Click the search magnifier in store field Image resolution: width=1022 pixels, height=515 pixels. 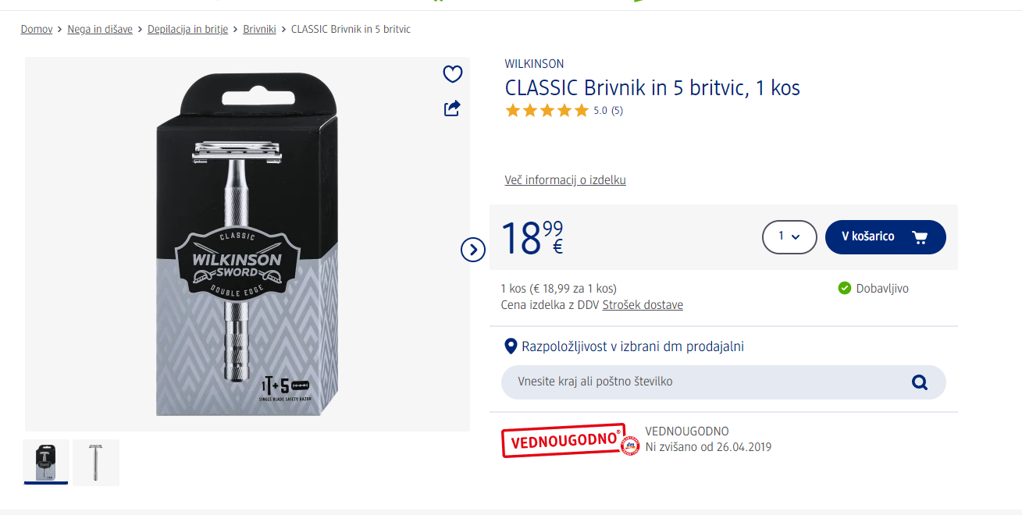click(920, 382)
